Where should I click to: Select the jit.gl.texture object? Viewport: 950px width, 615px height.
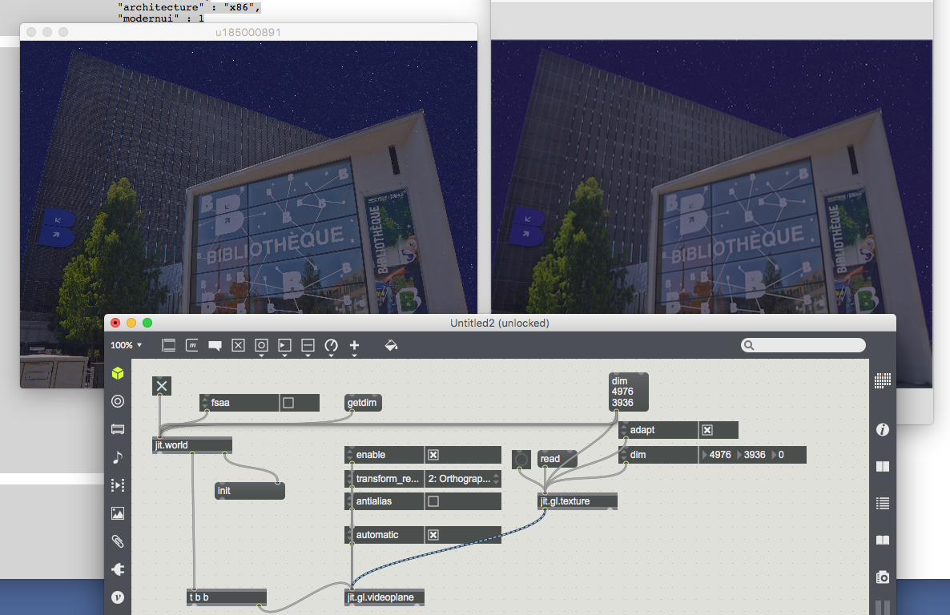pos(578,501)
